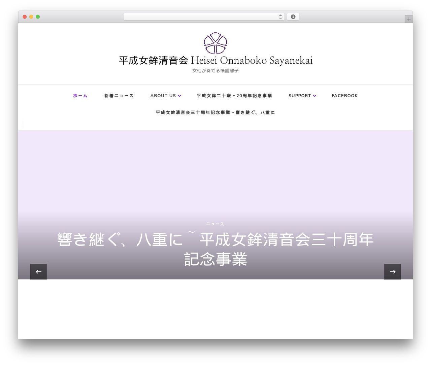Maximize the window with green button

coord(38,17)
